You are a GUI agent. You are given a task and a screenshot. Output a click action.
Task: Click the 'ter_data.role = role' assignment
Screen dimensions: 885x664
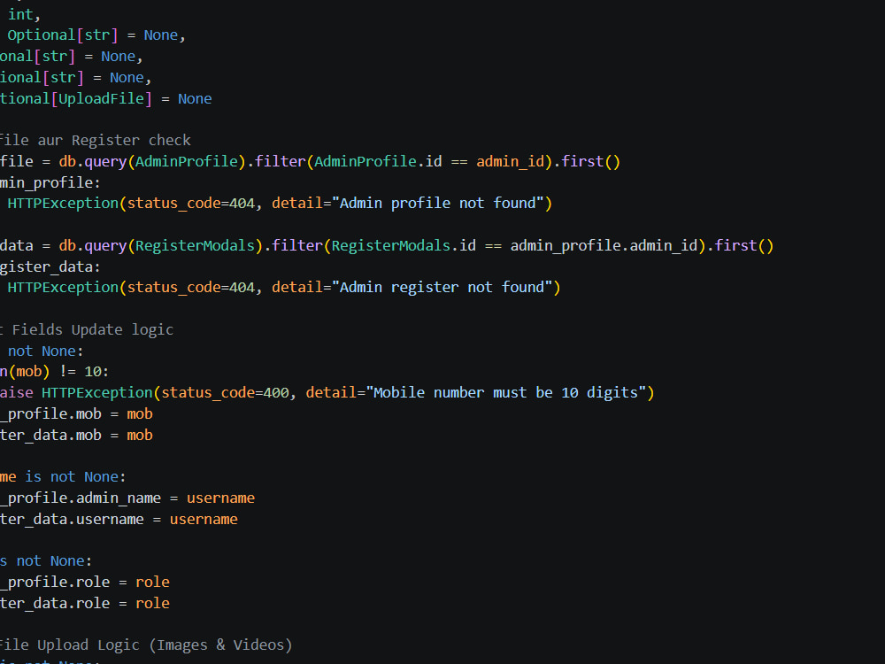coord(85,604)
